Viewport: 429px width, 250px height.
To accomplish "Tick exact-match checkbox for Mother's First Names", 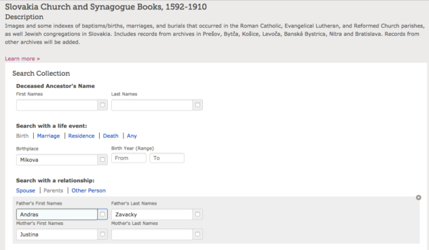I will pyautogui.click(x=102, y=234).
